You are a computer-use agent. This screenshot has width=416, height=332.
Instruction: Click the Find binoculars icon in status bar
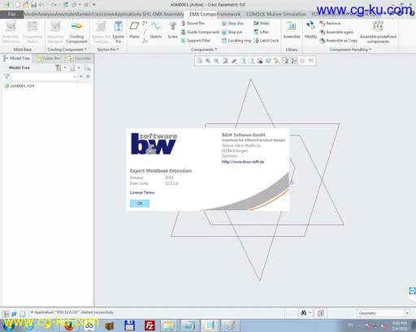point(304,313)
